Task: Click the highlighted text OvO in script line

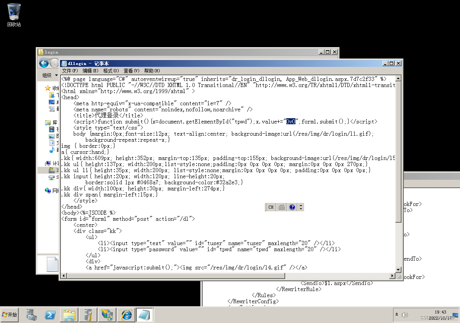Action: (291, 122)
